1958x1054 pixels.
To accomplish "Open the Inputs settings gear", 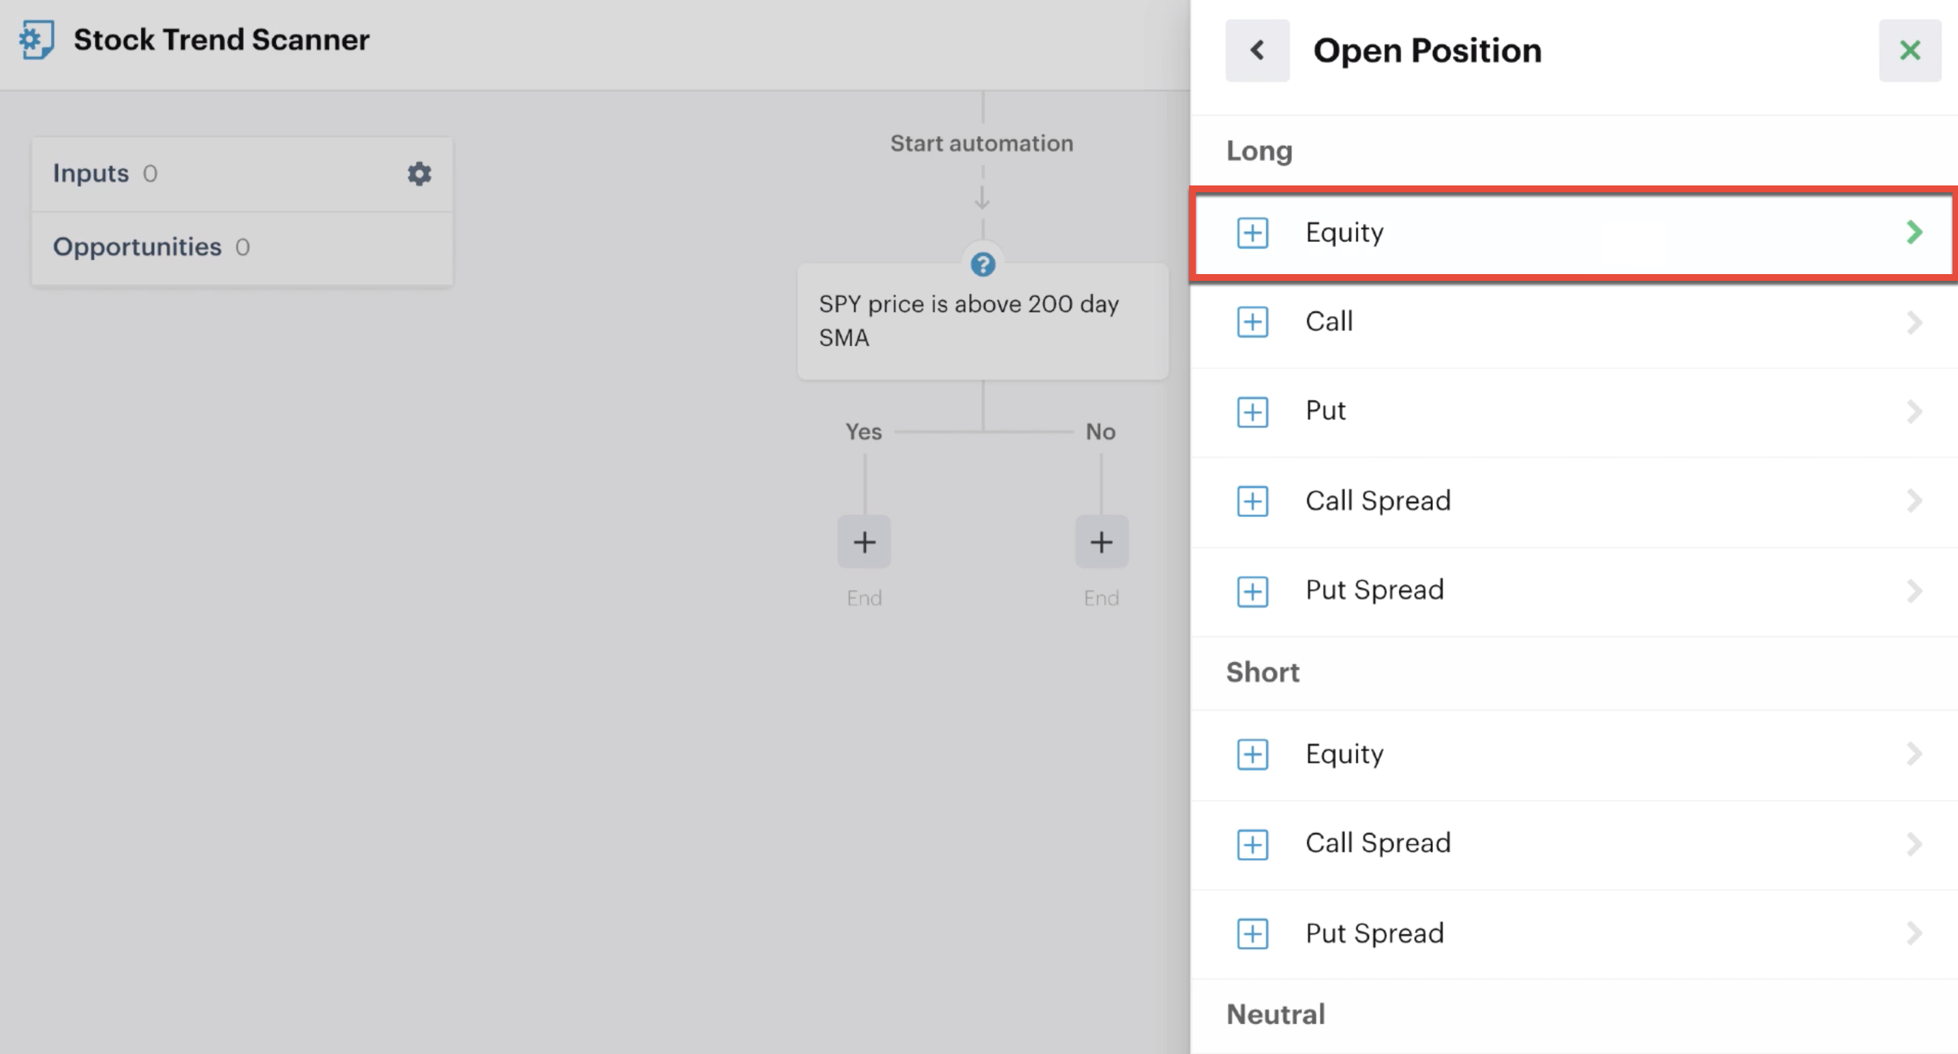I will (x=419, y=173).
